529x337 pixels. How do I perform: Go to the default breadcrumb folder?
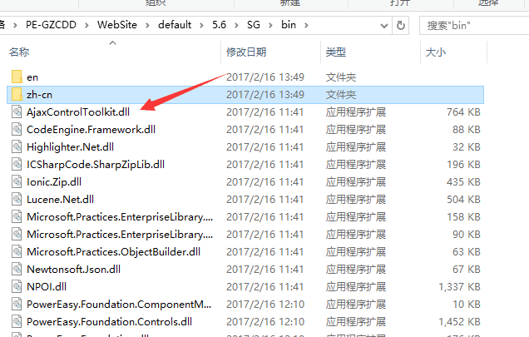pyautogui.click(x=175, y=25)
